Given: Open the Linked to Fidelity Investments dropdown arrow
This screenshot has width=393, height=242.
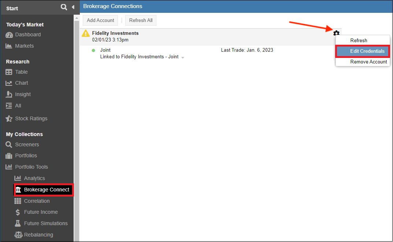Looking at the screenshot, I should point(183,58).
